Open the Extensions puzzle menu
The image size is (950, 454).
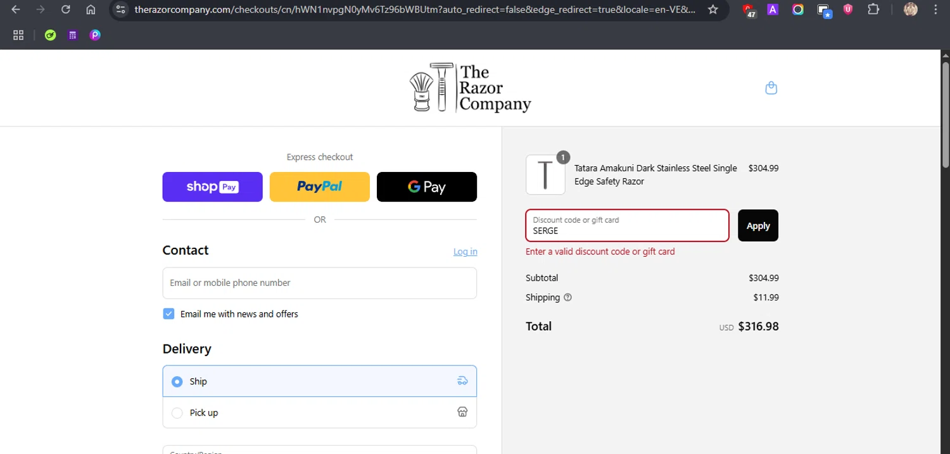click(873, 9)
